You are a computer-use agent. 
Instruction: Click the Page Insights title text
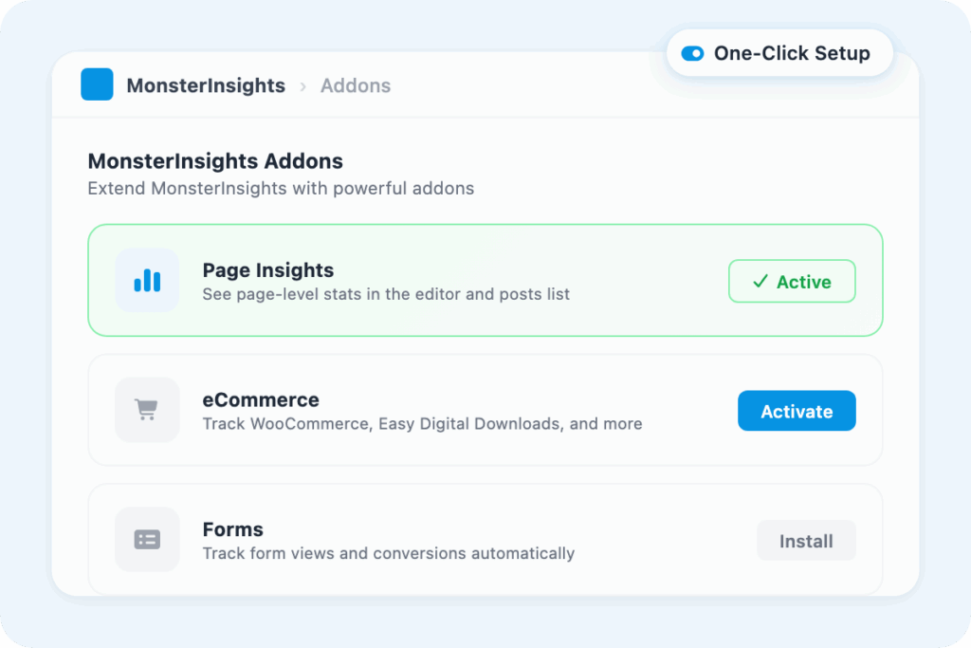pos(268,270)
